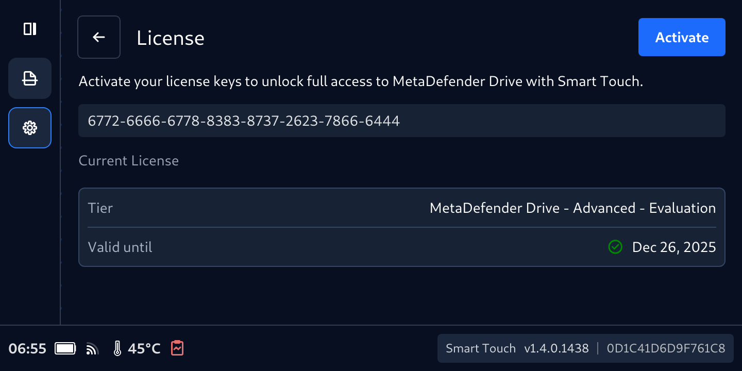Click the device ID 0D1C41D6D9F761C8
The image size is (742, 371).
(x=666, y=348)
